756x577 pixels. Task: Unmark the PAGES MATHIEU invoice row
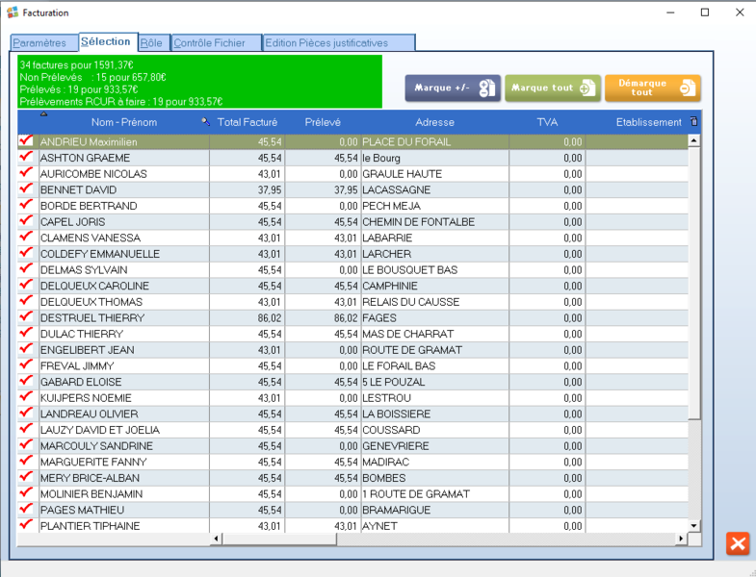coord(26,510)
